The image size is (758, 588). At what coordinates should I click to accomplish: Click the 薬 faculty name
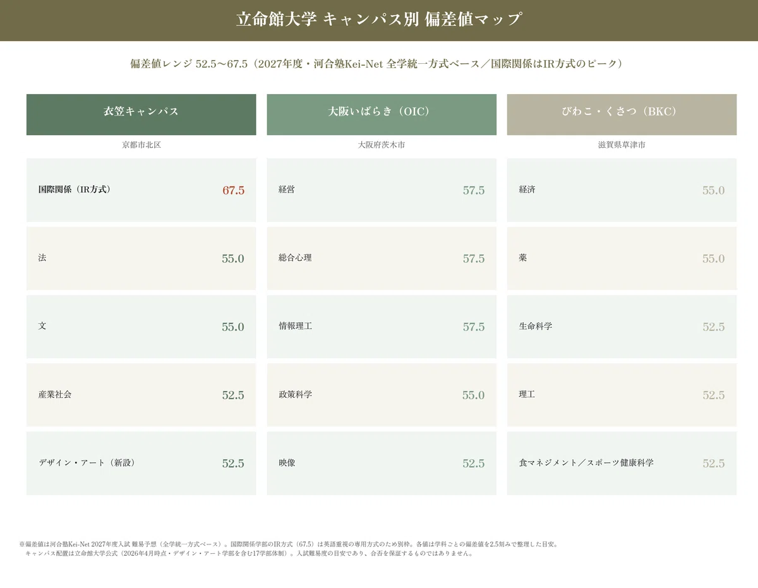[x=522, y=258]
